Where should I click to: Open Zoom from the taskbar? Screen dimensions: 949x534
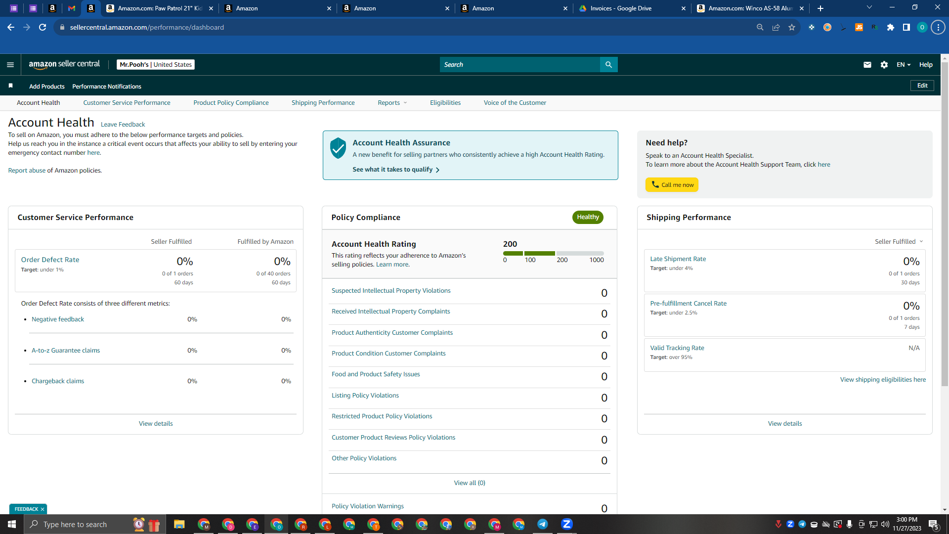567,524
